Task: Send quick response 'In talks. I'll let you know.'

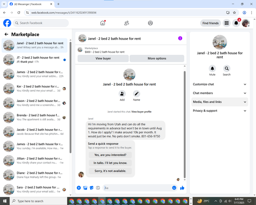Action: pos(110,163)
